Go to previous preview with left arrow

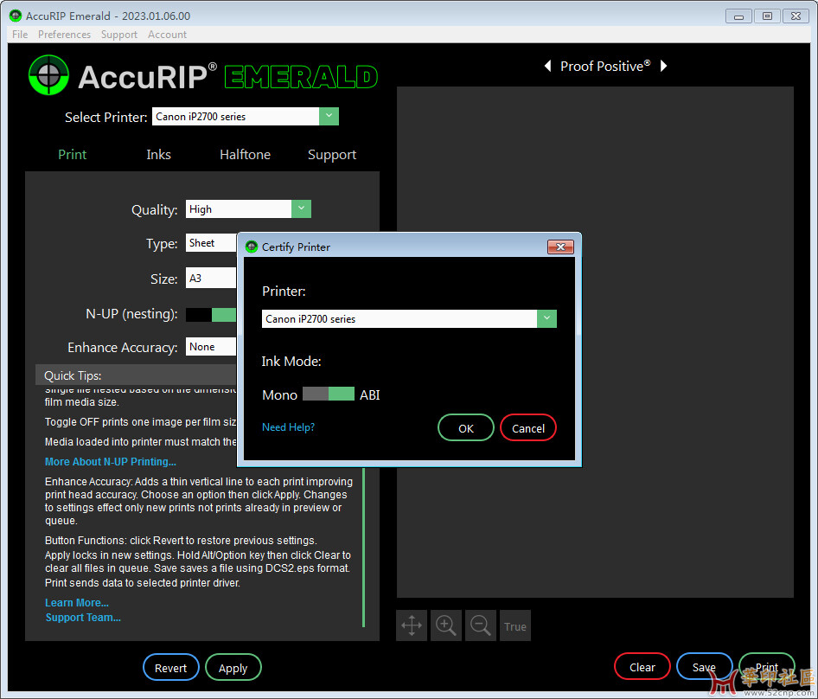[547, 67]
